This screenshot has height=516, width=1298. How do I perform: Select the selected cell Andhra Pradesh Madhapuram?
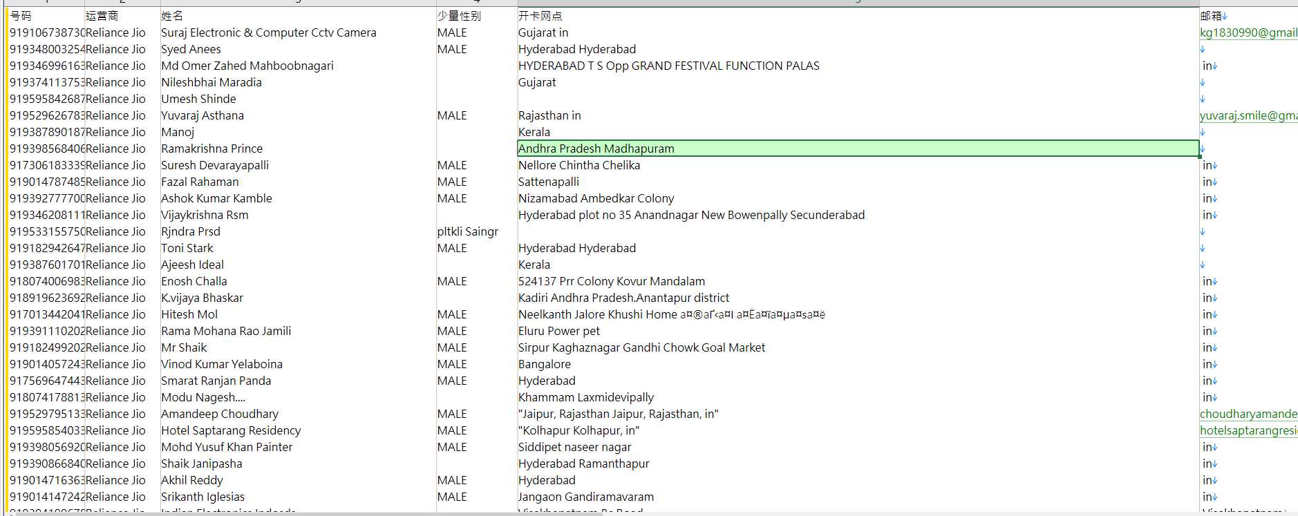click(x=858, y=149)
